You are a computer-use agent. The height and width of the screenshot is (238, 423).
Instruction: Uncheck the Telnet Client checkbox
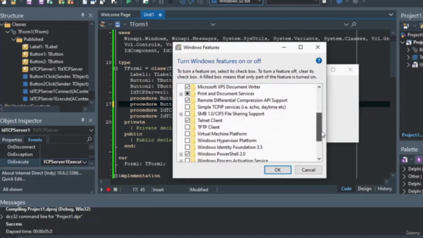[187, 120]
